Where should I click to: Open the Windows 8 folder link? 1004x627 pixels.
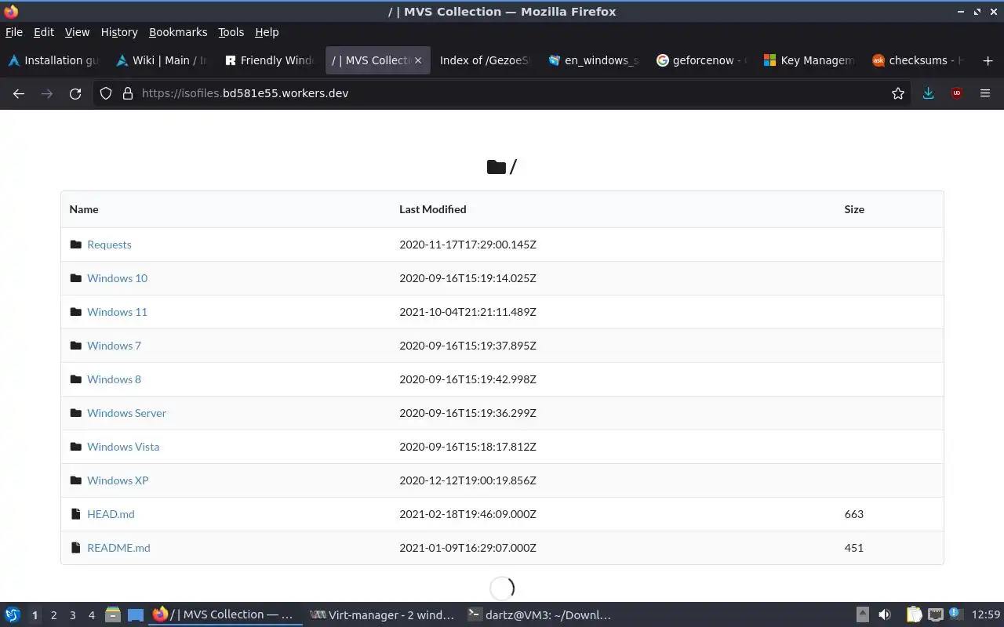click(114, 379)
